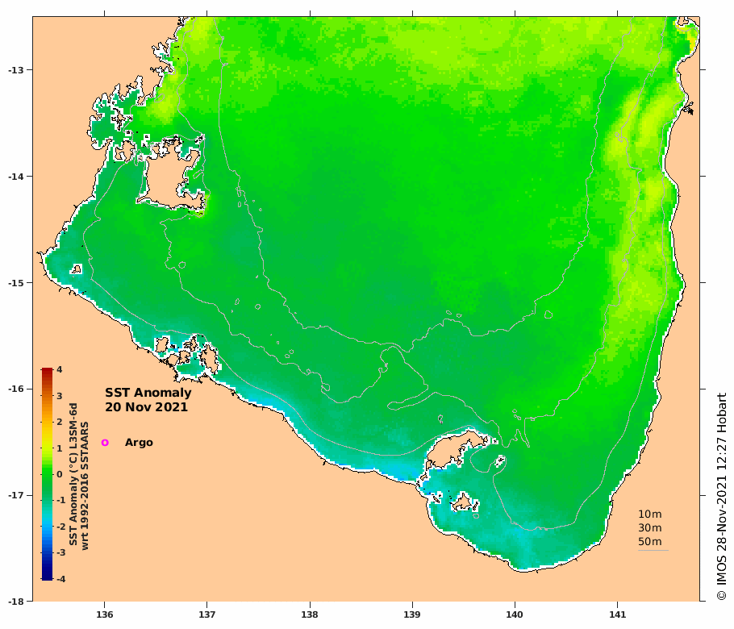
Task: Click the latitude tick label '-13'
Action: [x=16, y=70]
